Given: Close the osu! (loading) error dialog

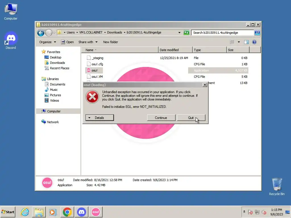Looking at the screenshot, I should pos(205,85).
